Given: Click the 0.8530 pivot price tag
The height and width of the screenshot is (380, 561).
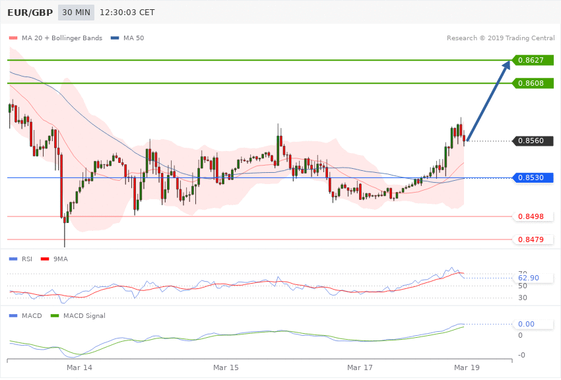Looking at the screenshot, I should [x=533, y=177].
